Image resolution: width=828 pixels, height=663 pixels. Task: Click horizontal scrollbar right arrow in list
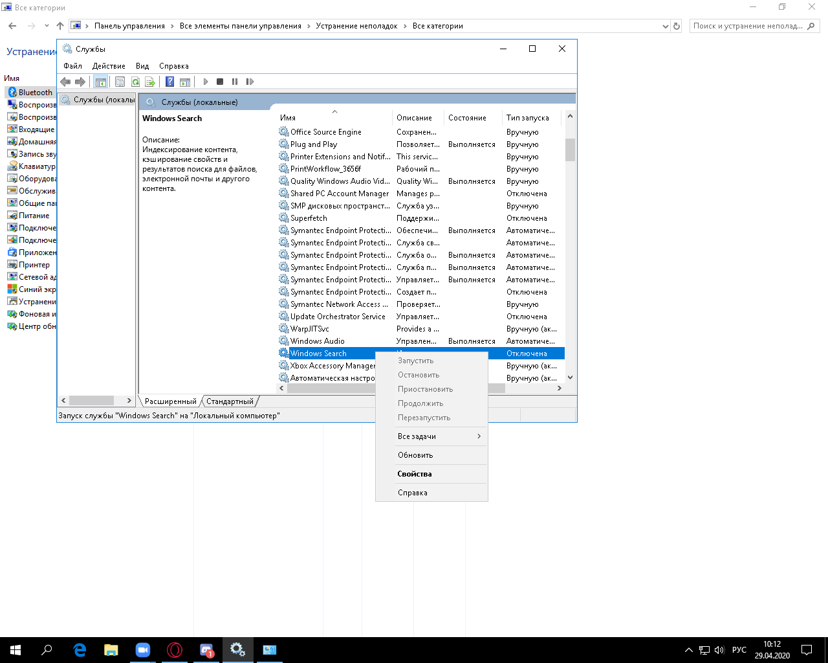tap(560, 388)
